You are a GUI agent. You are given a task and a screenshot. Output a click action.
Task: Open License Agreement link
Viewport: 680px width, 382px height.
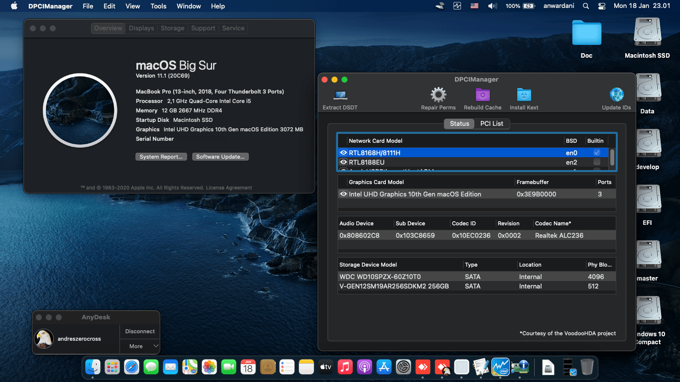(x=229, y=188)
